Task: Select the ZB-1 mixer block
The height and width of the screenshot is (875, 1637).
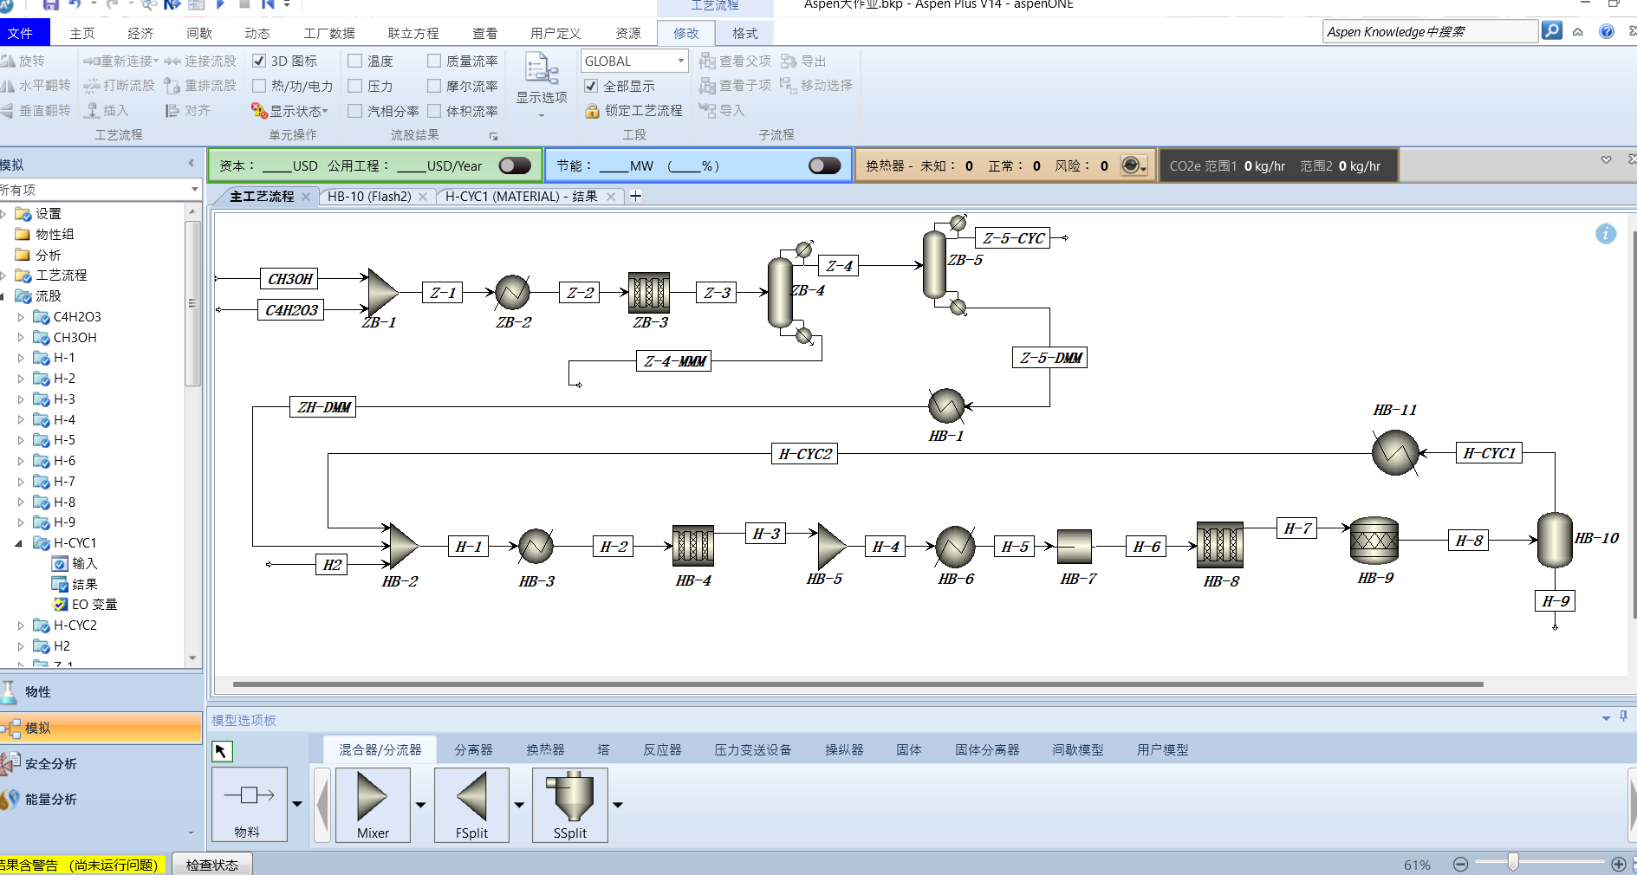Action: coord(382,292)
